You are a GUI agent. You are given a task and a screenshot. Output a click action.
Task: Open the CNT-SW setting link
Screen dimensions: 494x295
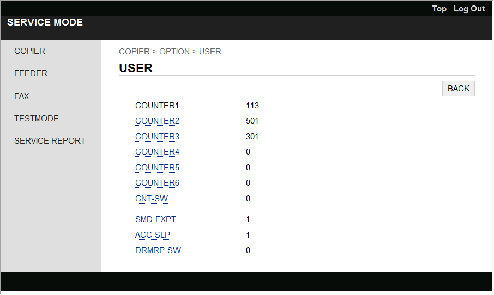tap(152, 199)
